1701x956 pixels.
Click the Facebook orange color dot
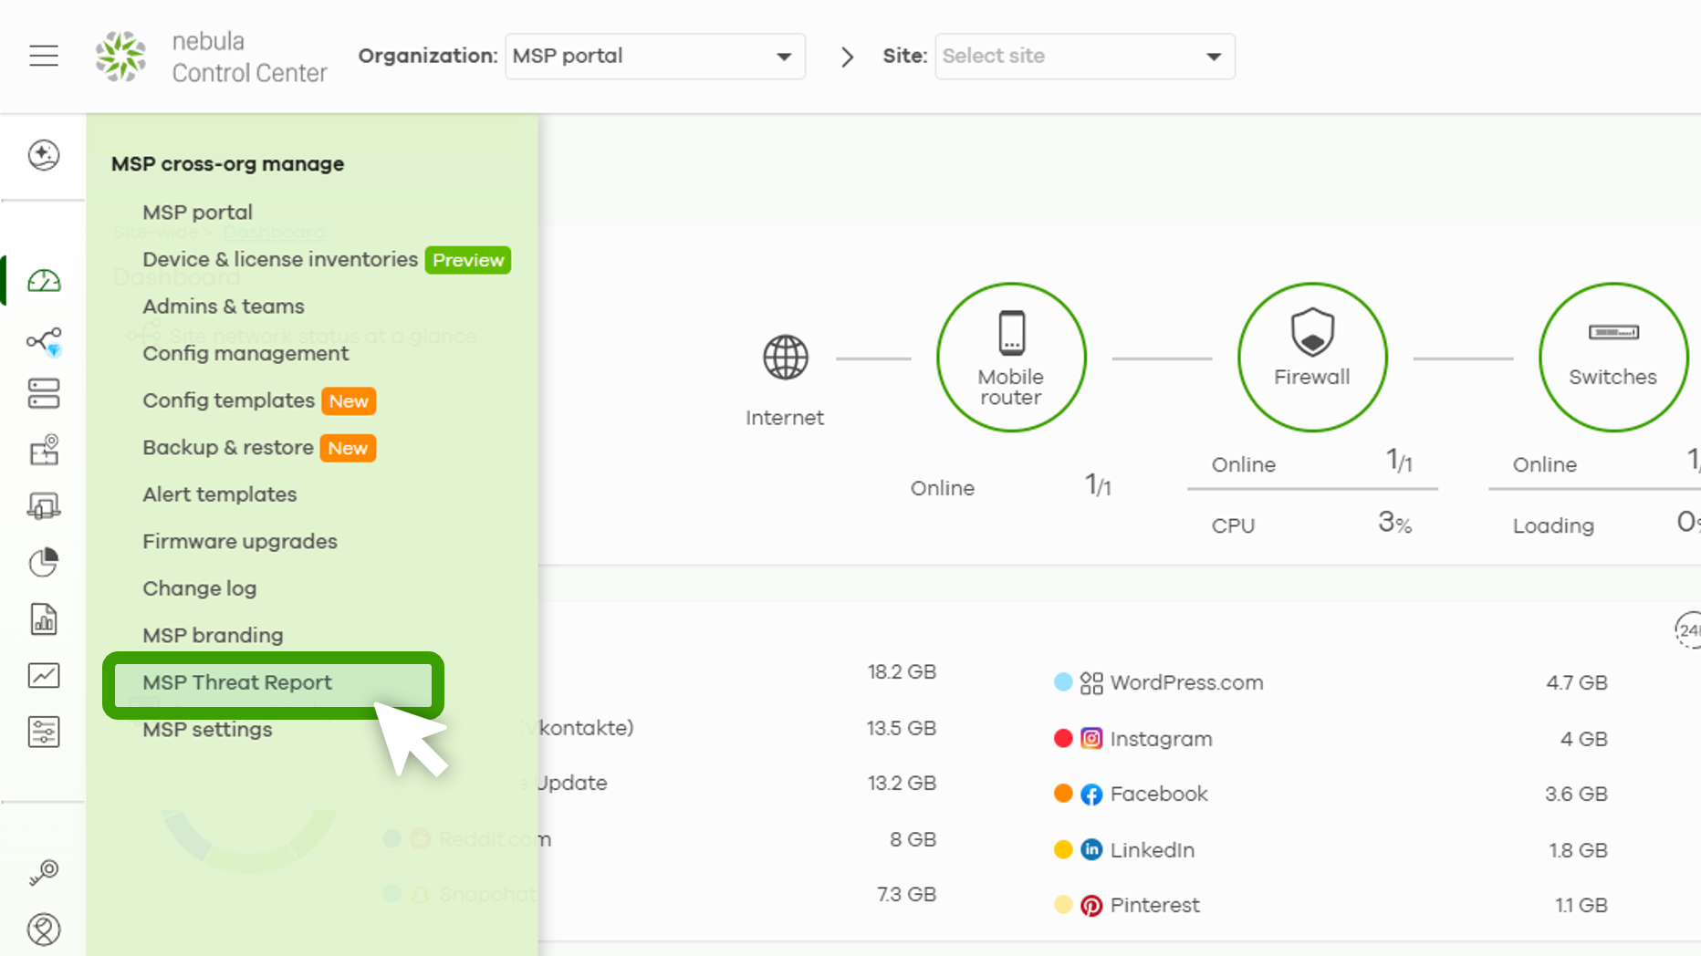1063,794
